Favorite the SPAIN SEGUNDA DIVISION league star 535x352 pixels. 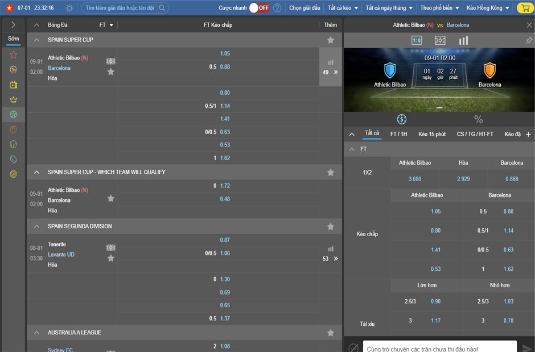click(331, 227)
